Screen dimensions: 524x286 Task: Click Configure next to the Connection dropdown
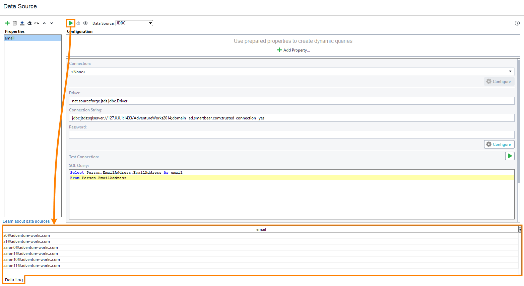(499, 81)
